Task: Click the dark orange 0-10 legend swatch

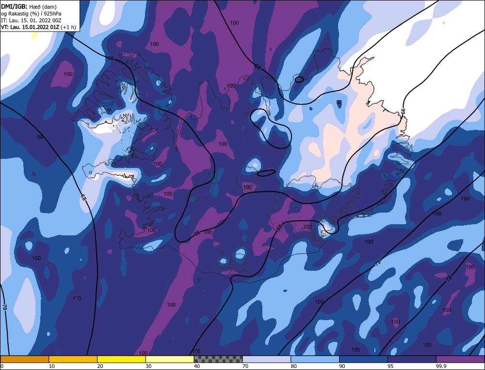Action: tap(24, 359)
